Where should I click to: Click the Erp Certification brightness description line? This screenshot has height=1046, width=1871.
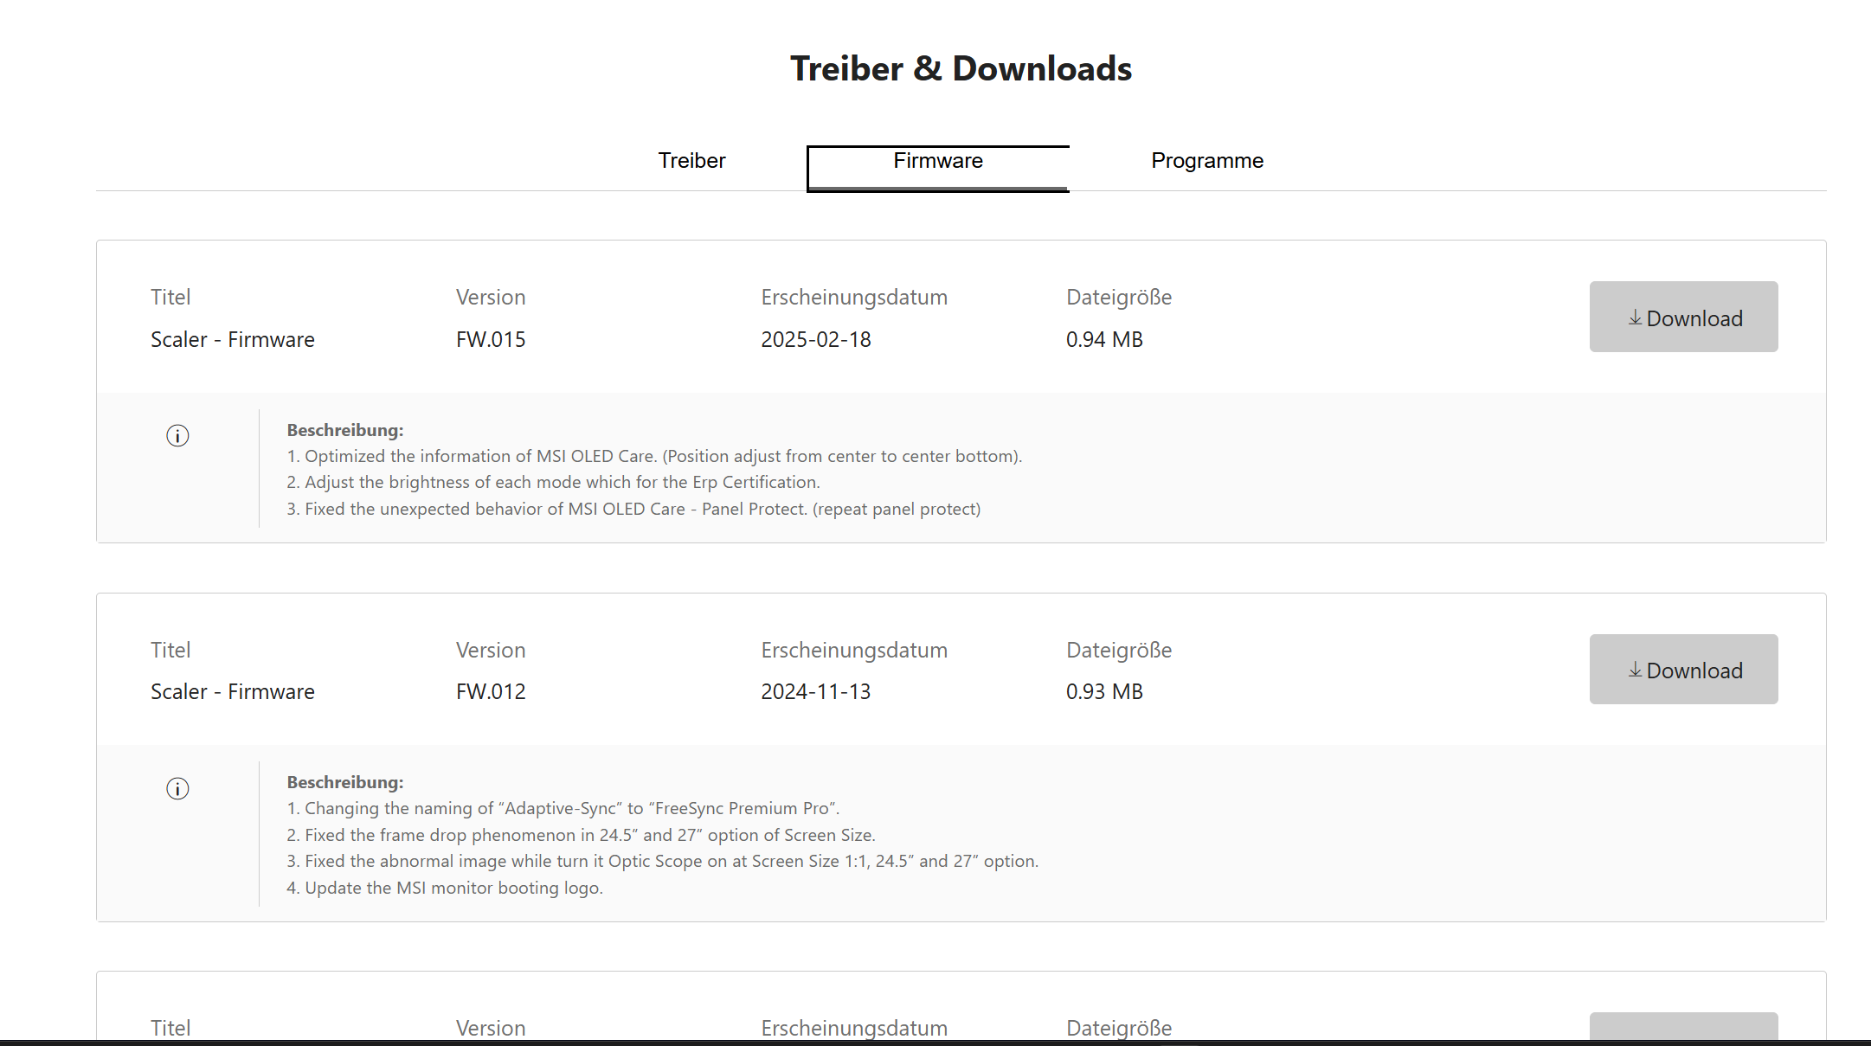[553, 482]
